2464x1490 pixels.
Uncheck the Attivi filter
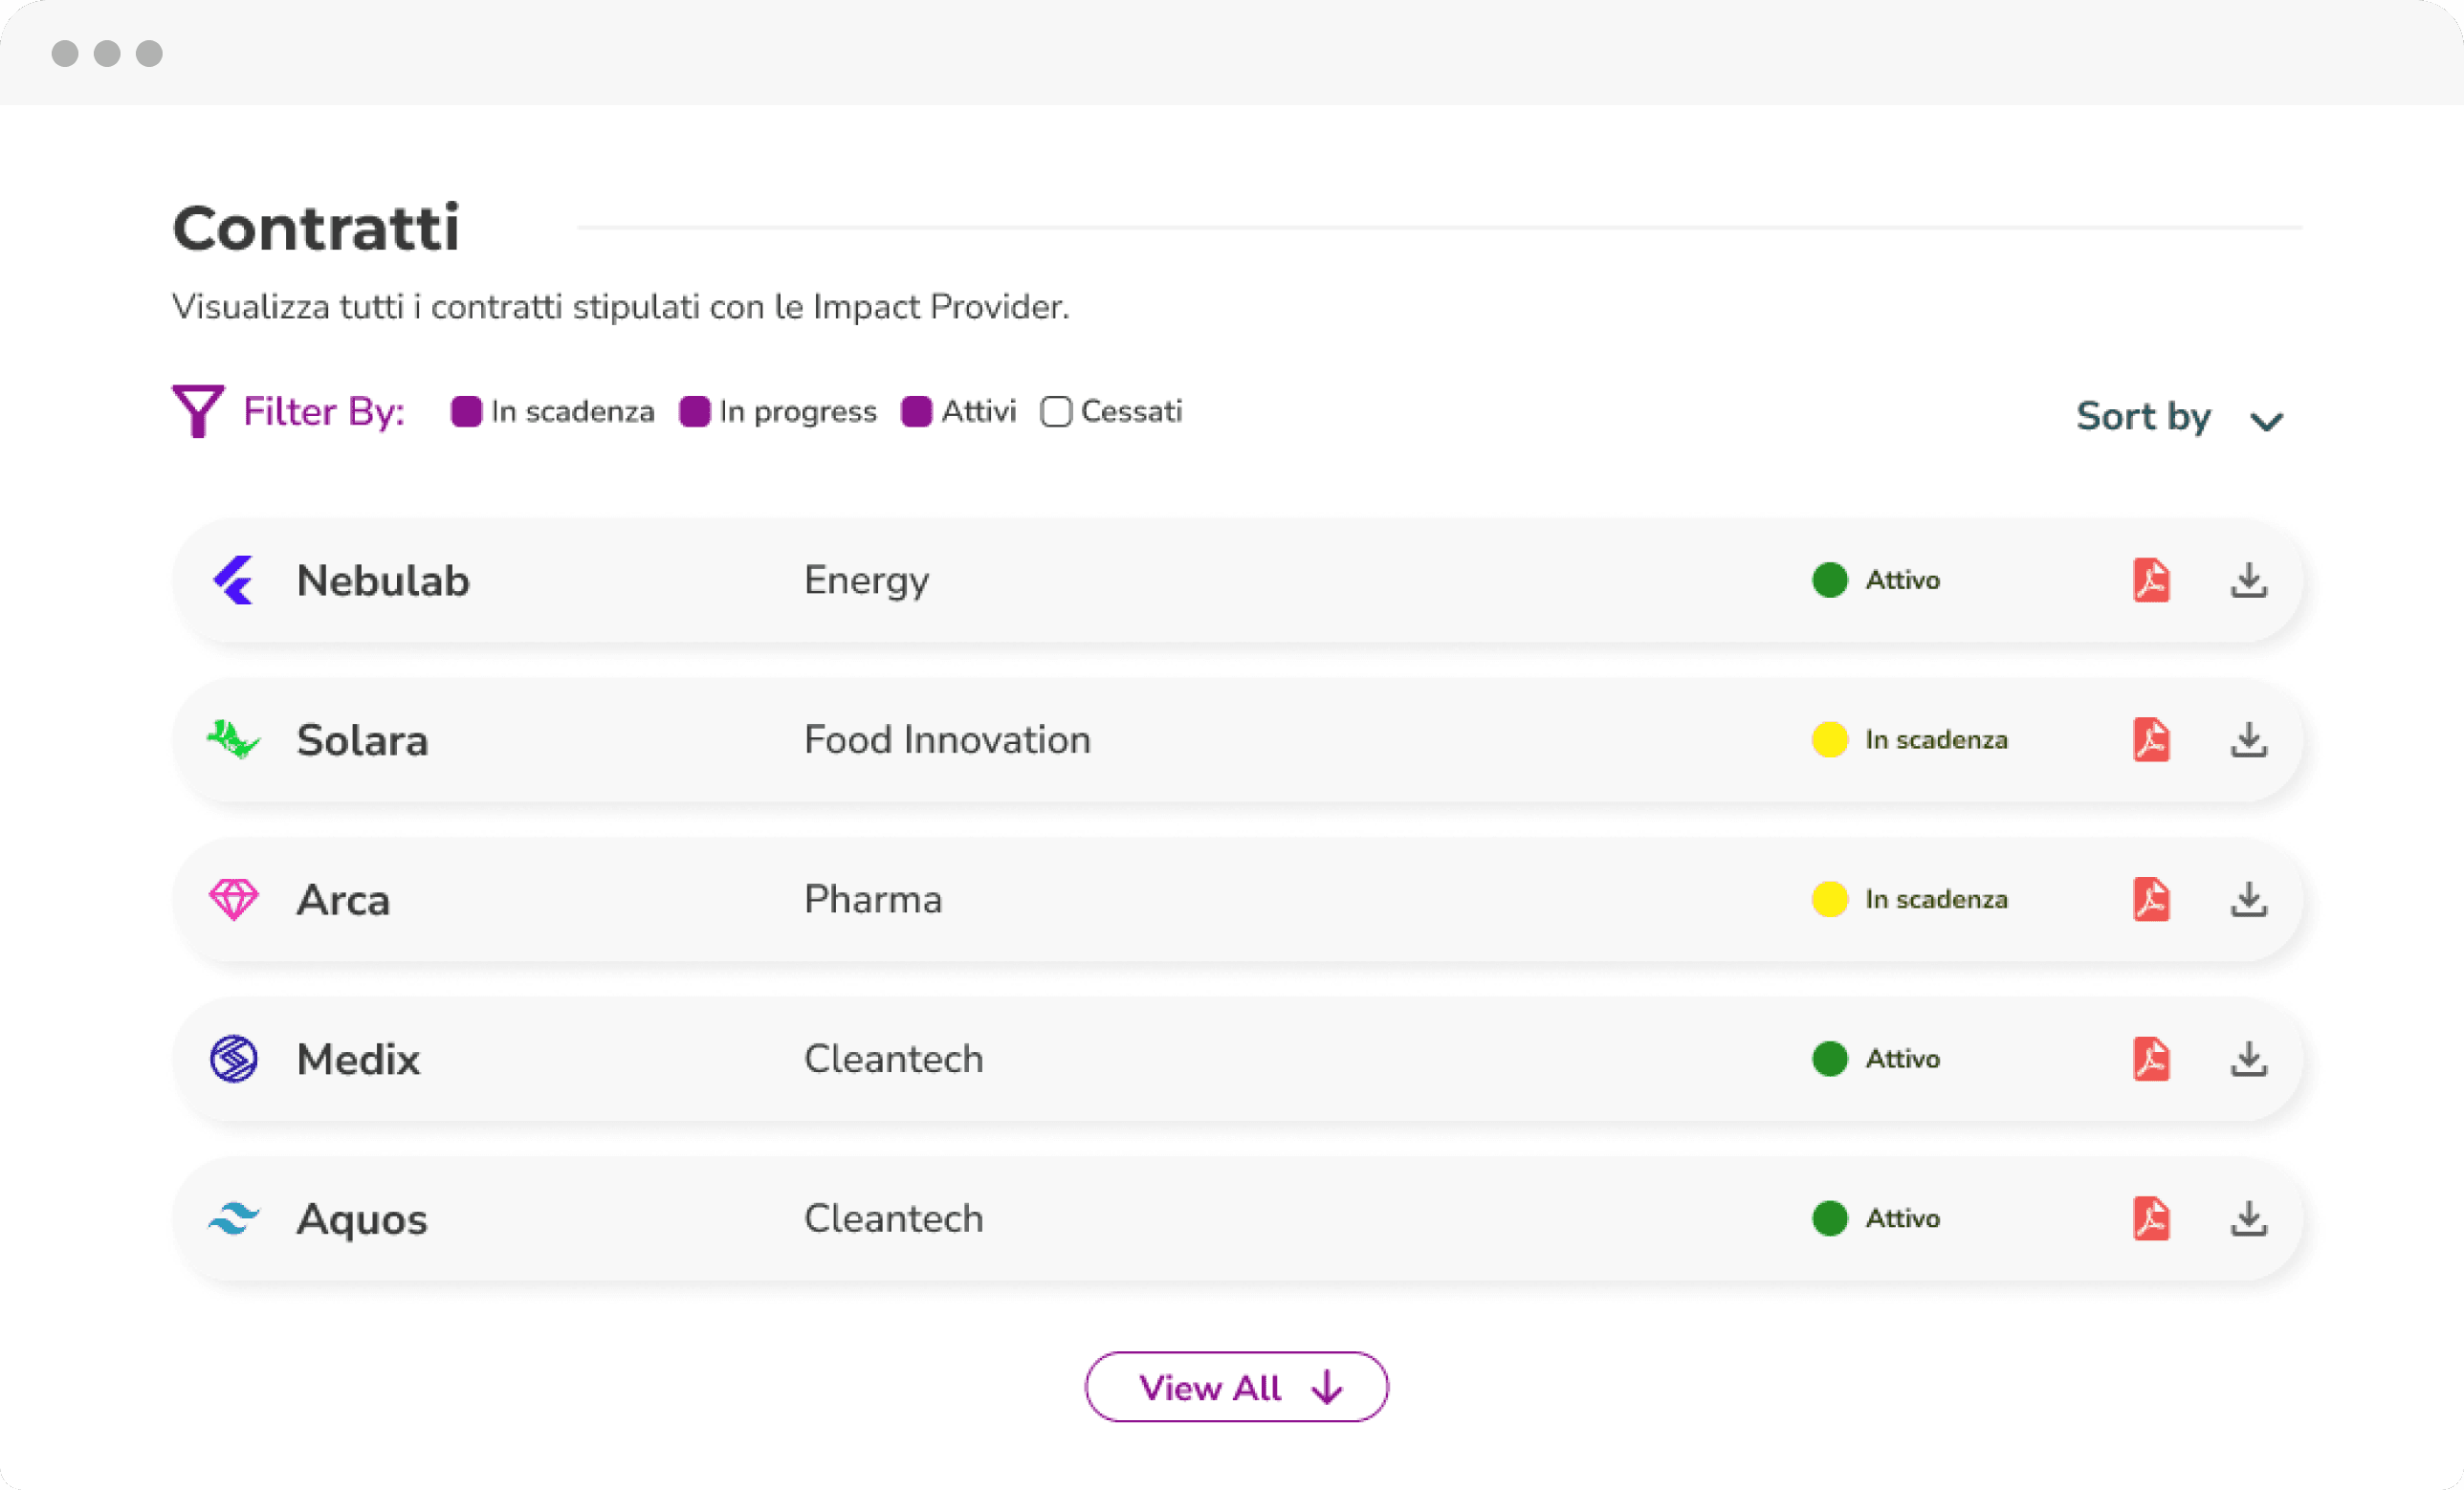click(x=916, y=412)
